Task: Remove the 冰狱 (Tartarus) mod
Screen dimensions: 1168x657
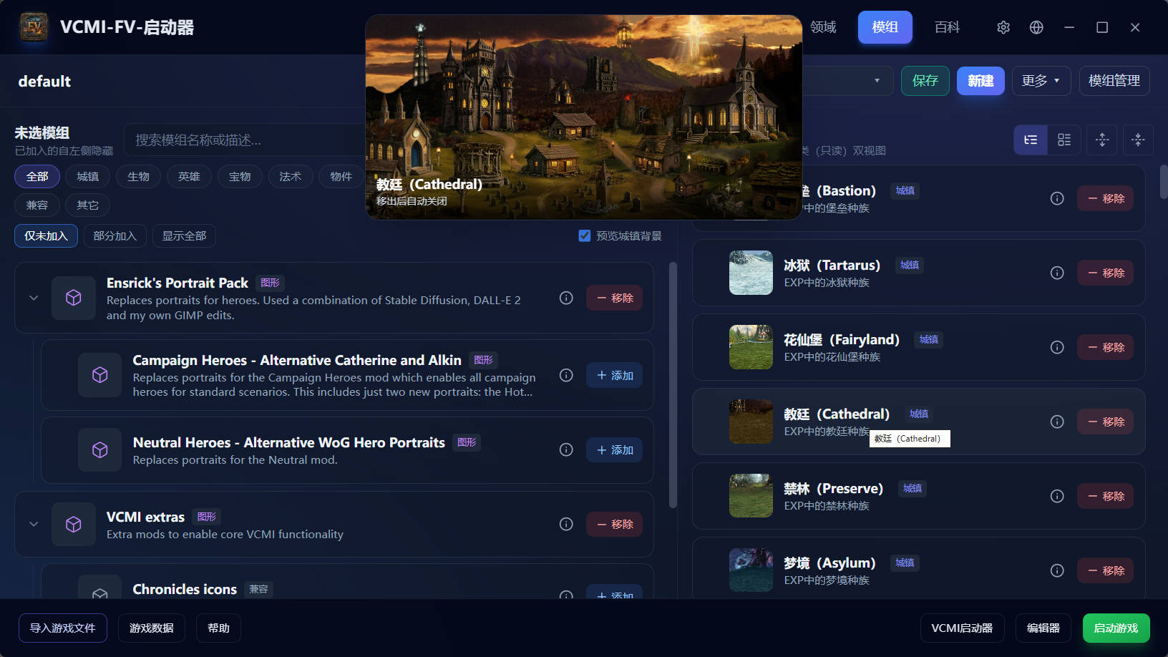Action: (x=1106, y=273)
